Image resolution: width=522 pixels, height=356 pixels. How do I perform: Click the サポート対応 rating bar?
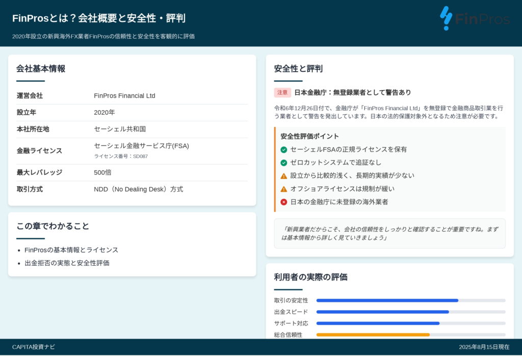(x=411, y=323)
